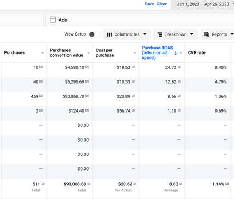The image size is (234, 199).
Task: Click the descending sort arrow on Purchase ROAS
Action: click(x=175, y=53)
